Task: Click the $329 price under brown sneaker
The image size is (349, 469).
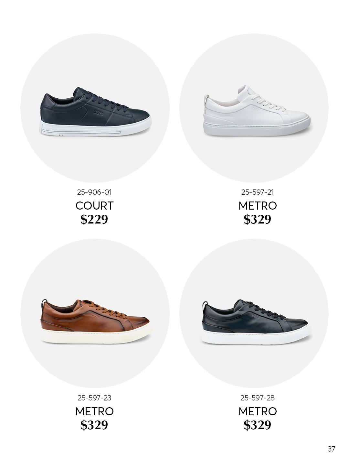Action: [x=94, y=425]
